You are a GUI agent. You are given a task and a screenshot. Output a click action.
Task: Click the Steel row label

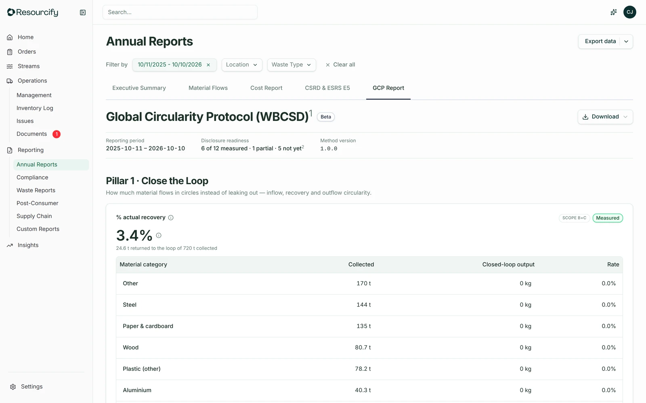(130, 305)
